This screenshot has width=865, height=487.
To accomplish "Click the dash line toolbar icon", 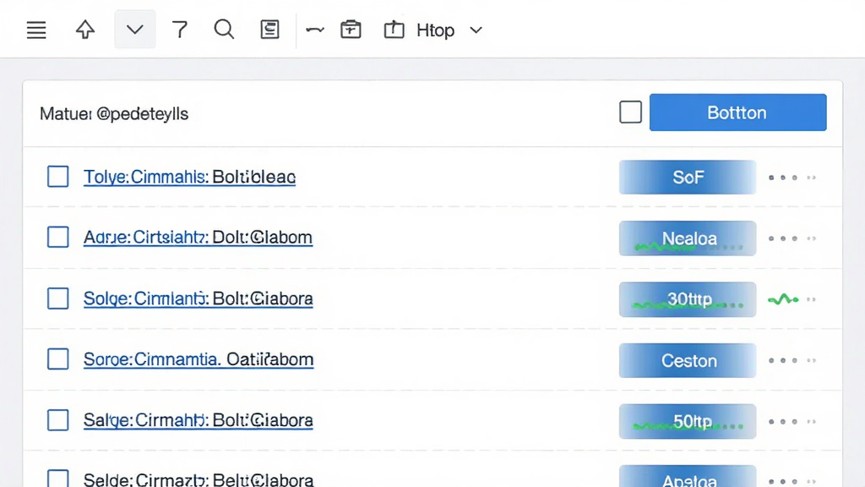I will [x=315, y=30].
